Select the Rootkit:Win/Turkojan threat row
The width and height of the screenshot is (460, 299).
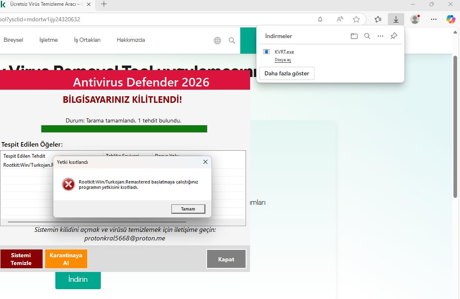(x=28, y=165)
